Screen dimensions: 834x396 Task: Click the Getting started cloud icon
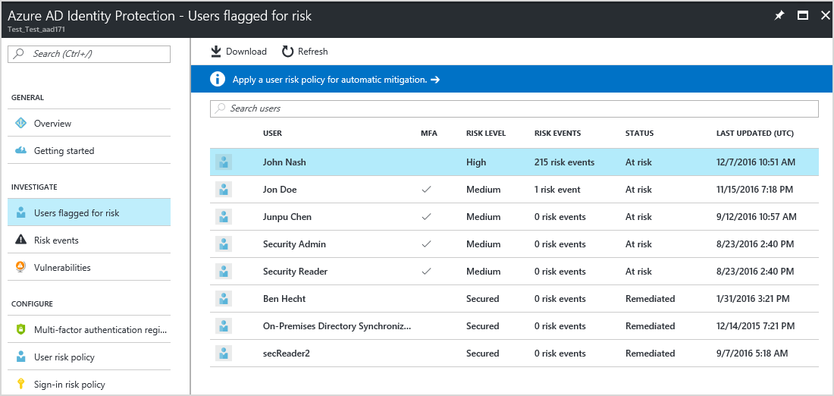click(20, 151)
